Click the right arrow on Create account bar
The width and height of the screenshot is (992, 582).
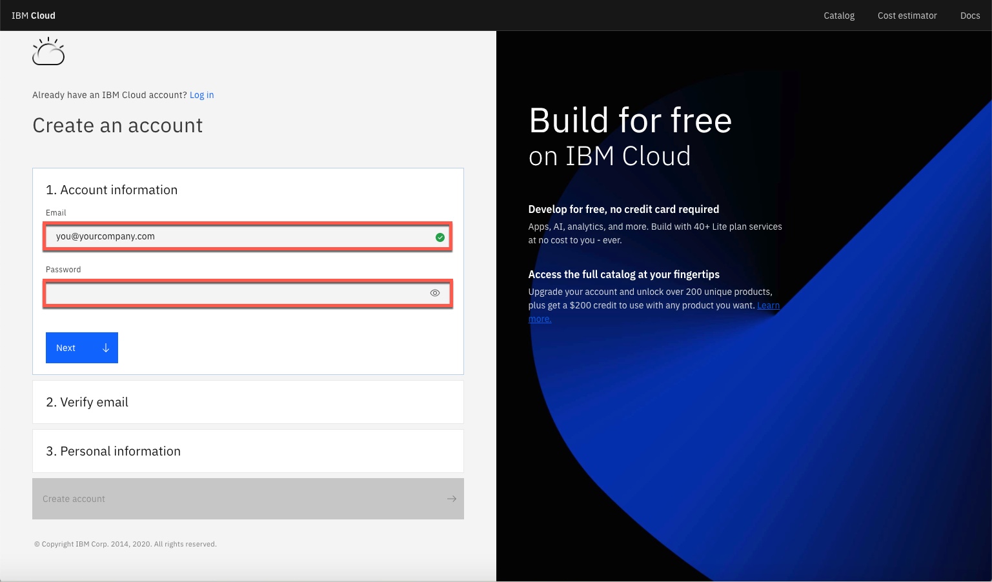tap(451, 499)
